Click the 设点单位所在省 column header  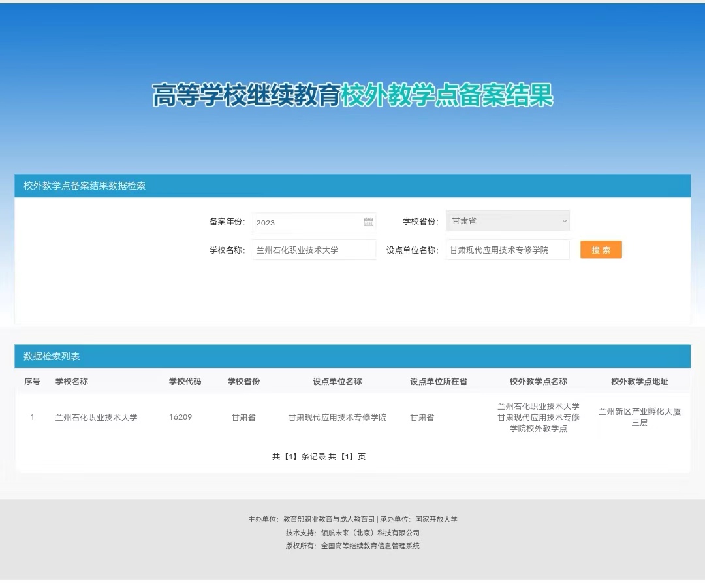(439, 381)
